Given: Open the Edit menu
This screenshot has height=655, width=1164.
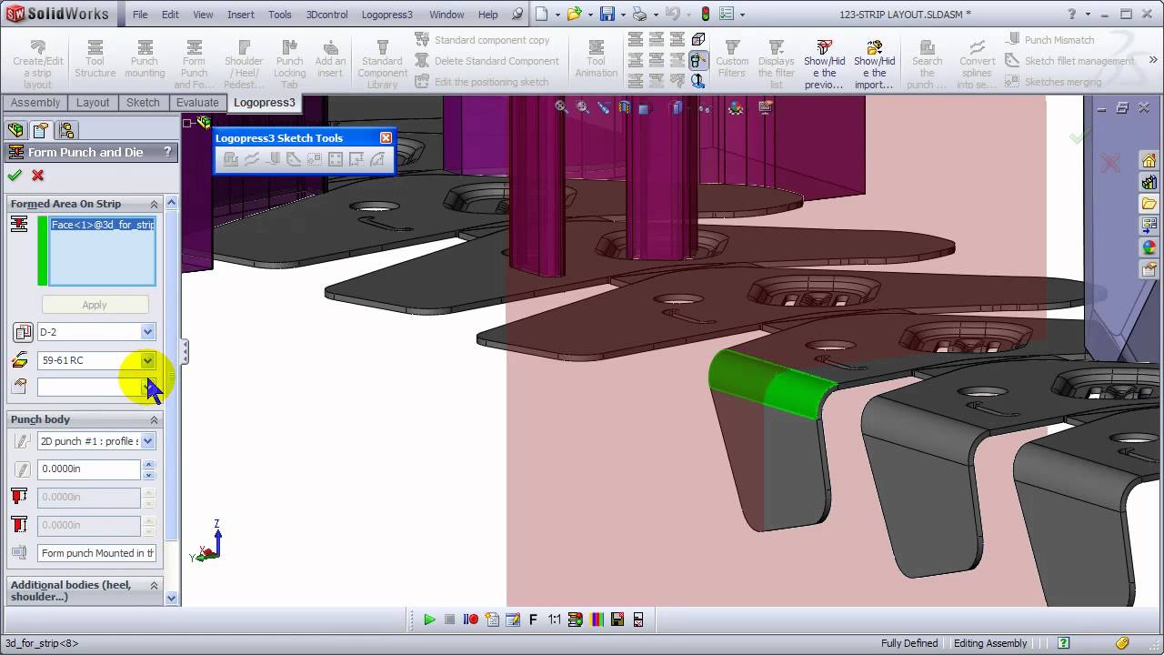Looking at the screenshot, I should [170, 15].
